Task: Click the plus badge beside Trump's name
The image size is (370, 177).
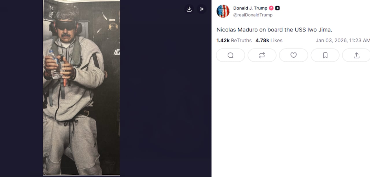Action: point(277,8)
